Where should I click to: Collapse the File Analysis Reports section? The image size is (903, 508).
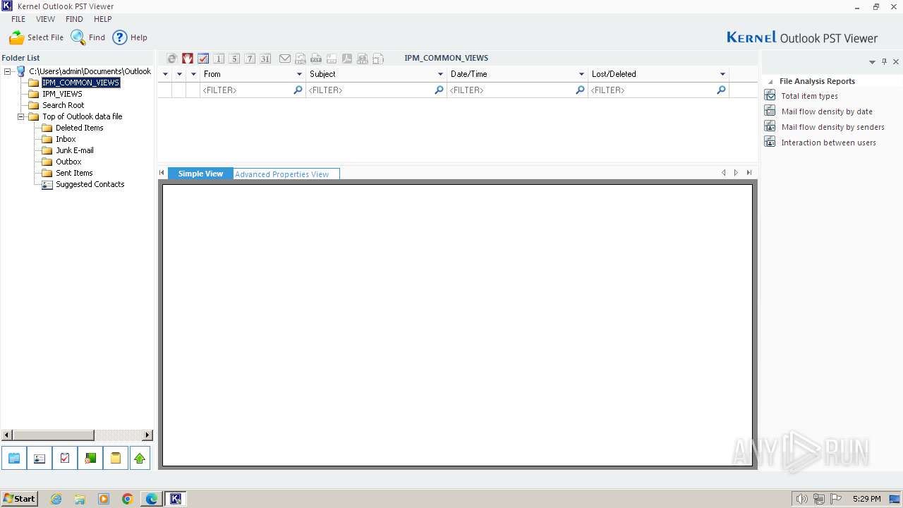pyautogui.click(x=770, y=82)
